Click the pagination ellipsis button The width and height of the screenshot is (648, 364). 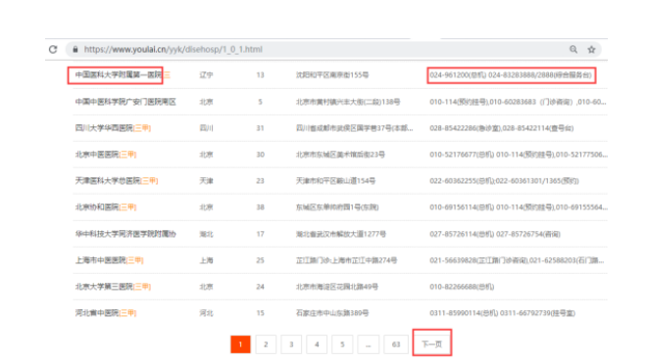[369, 344]
